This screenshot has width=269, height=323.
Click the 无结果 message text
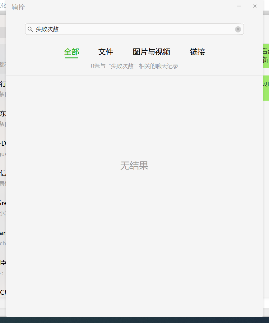[x=134, y=166]
